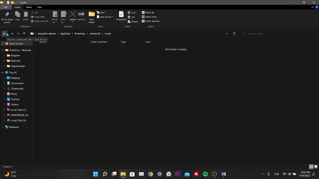Switch to the Home ribbon tab
This screenshot has width=319, height=179.
17,7
